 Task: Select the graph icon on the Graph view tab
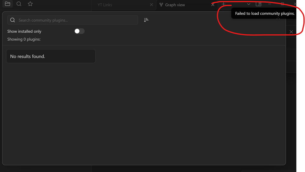pos(161,5)
